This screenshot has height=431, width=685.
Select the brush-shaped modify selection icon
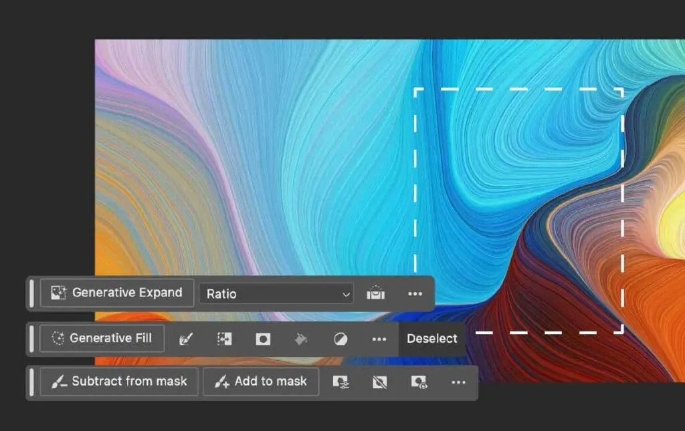pyautogui.click(x=186, y=339)
